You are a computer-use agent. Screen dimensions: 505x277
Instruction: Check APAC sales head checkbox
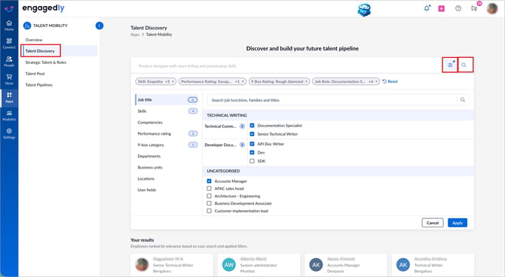[x=209, y=188]
